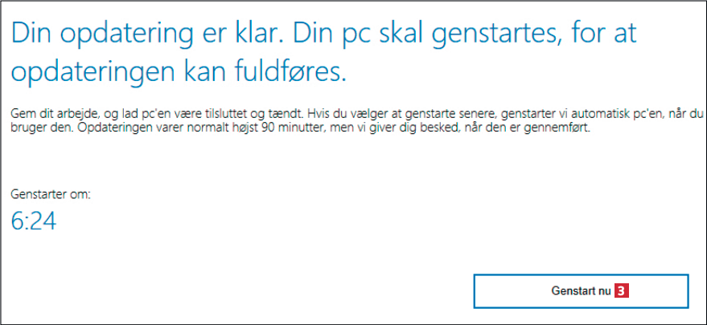This screenshot has height=325, width=707.
Task: Click "opdateringen kan fuldføres." heading line
Action: click(x=178, y=72)
